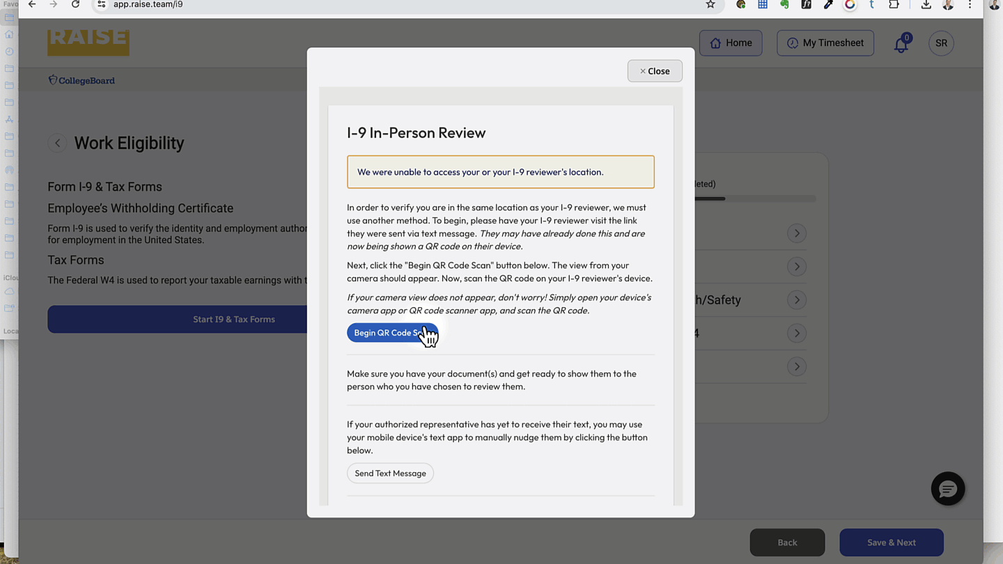
Task: Open My Timesheet
Action: [825, 43]
